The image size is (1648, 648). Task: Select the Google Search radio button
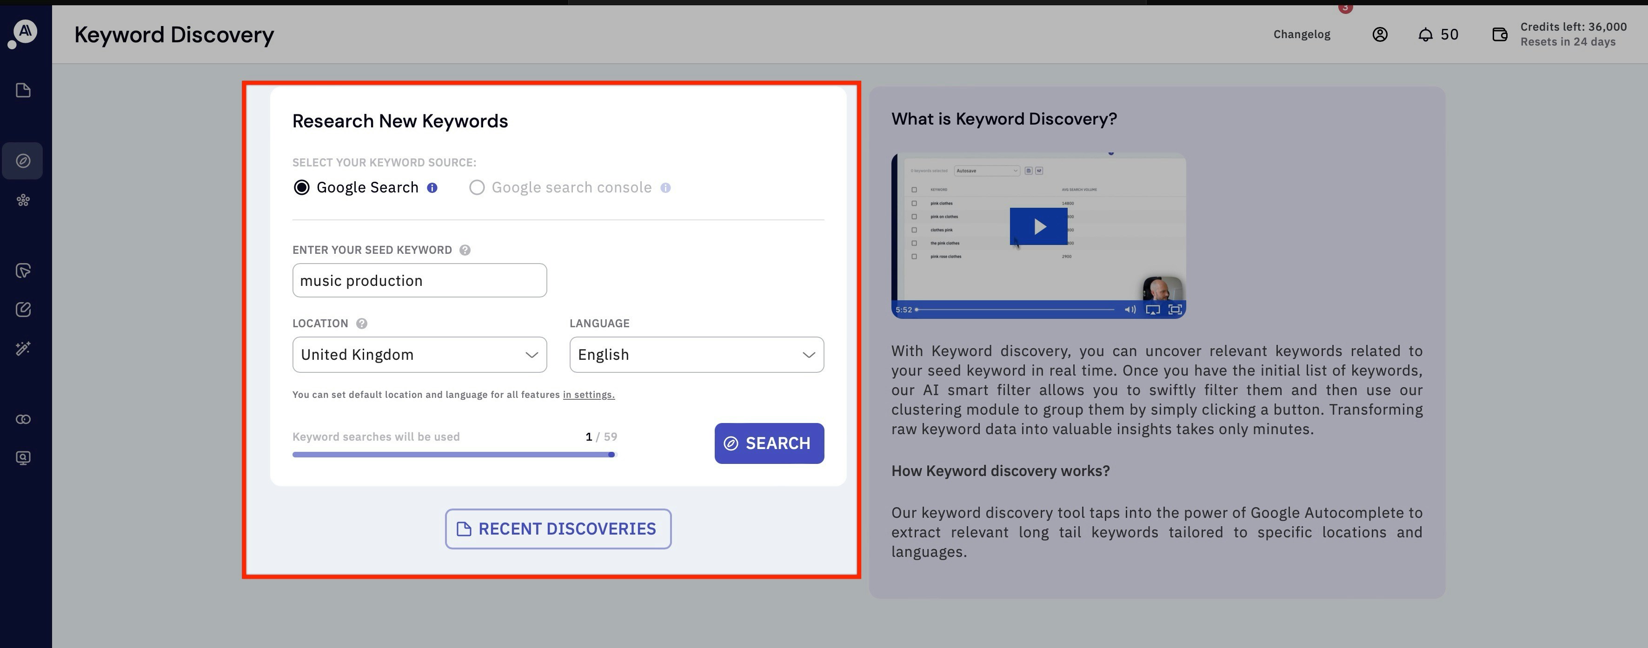(x=301, y=187)
